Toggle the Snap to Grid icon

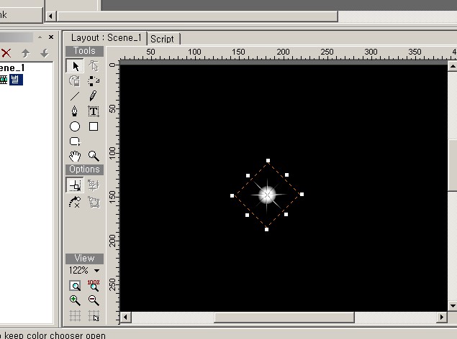(x=94, y=316)
